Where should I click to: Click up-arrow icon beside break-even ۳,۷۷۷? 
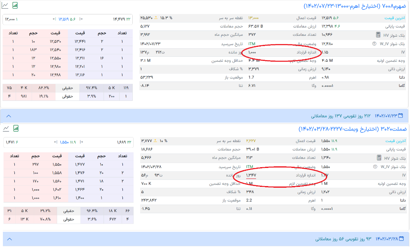[x=155, y=141]
